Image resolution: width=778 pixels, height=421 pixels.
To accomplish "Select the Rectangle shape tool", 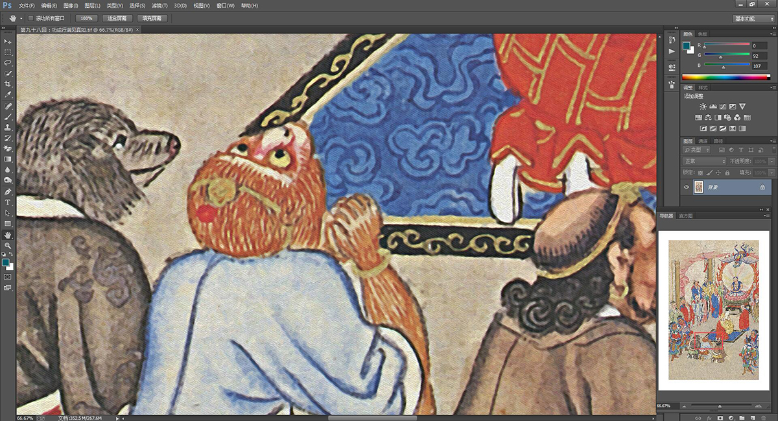I will pyautogui.click(x=8, y=224).
